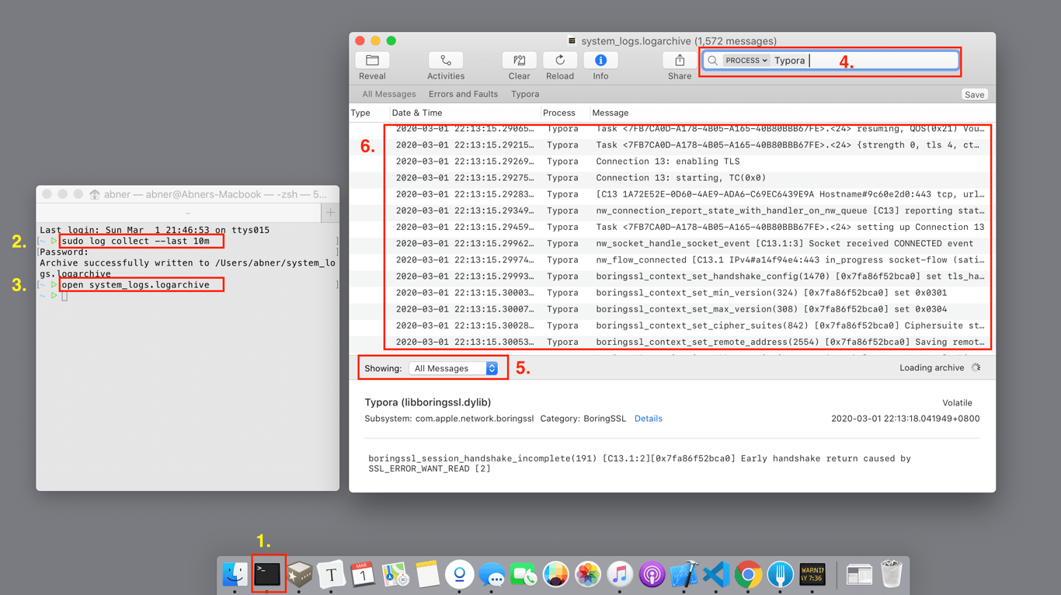Select the boringssl_context_set_handshake_config row
Screen dimensions: 1061x595
click(672, 276)
